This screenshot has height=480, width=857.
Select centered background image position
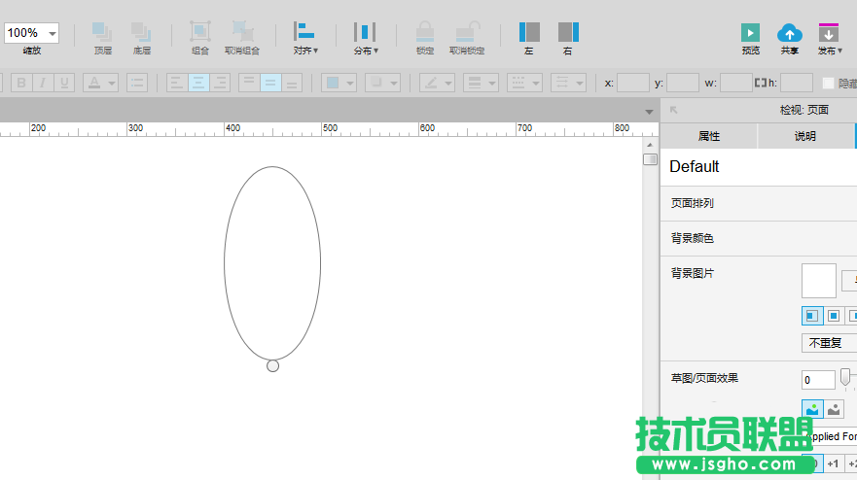click(x=834, y=316)
